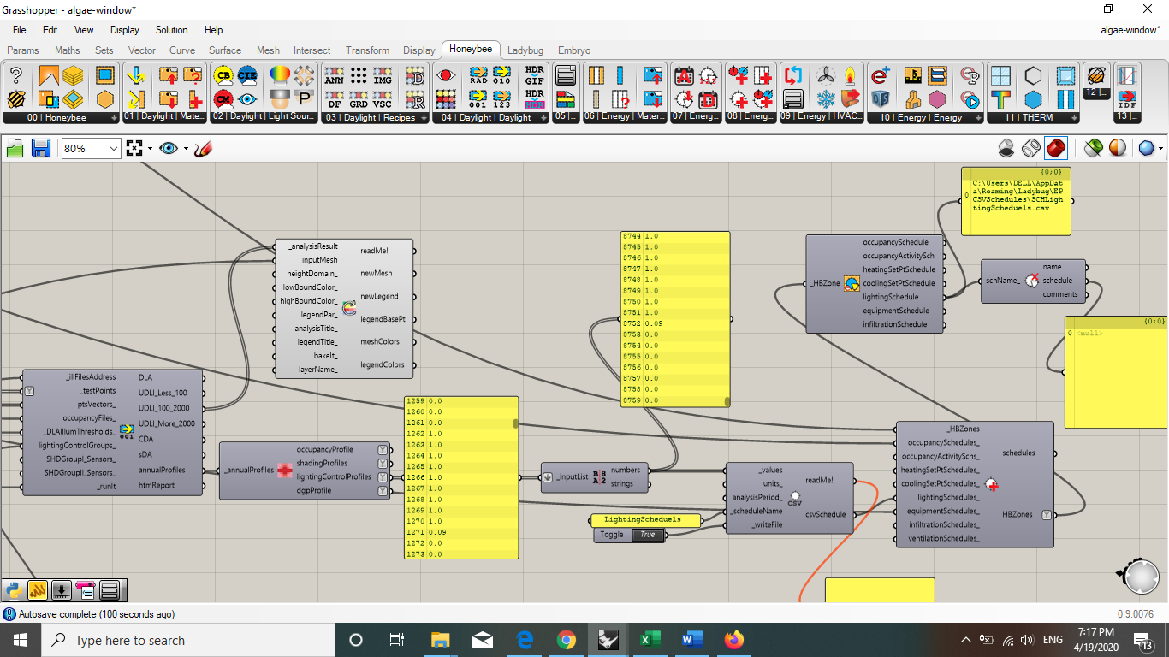
Task: Click scrollbar grip on panel listing 1259–1273
Action: click(515, 423)
